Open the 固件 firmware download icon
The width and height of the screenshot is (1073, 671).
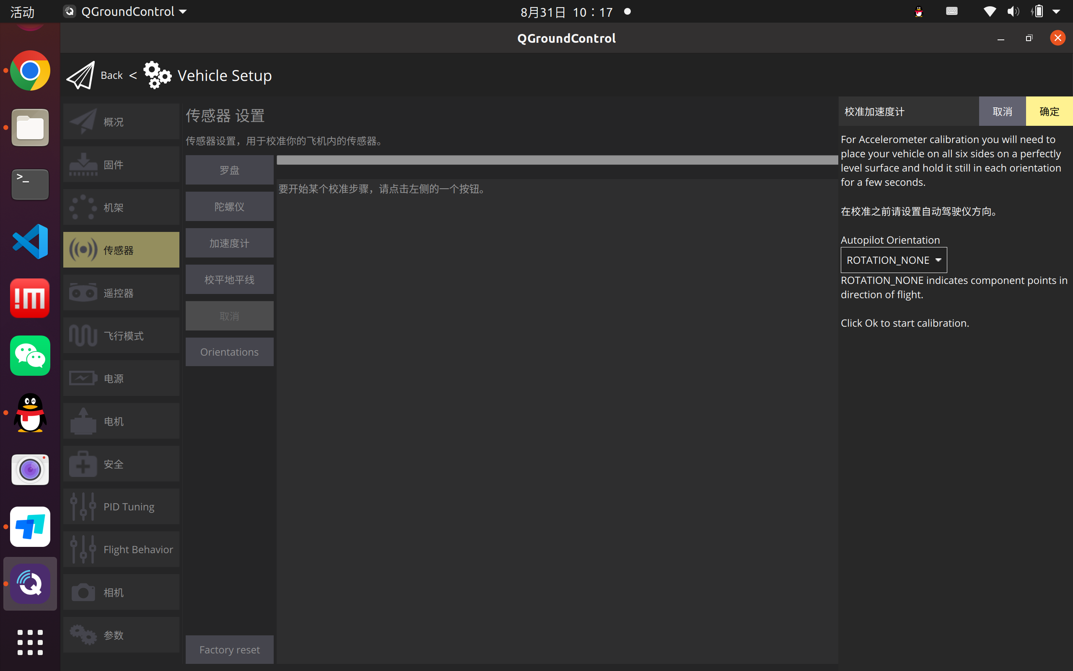(83, 165)
